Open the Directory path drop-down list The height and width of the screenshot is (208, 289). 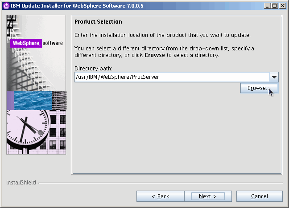point(274,77)
